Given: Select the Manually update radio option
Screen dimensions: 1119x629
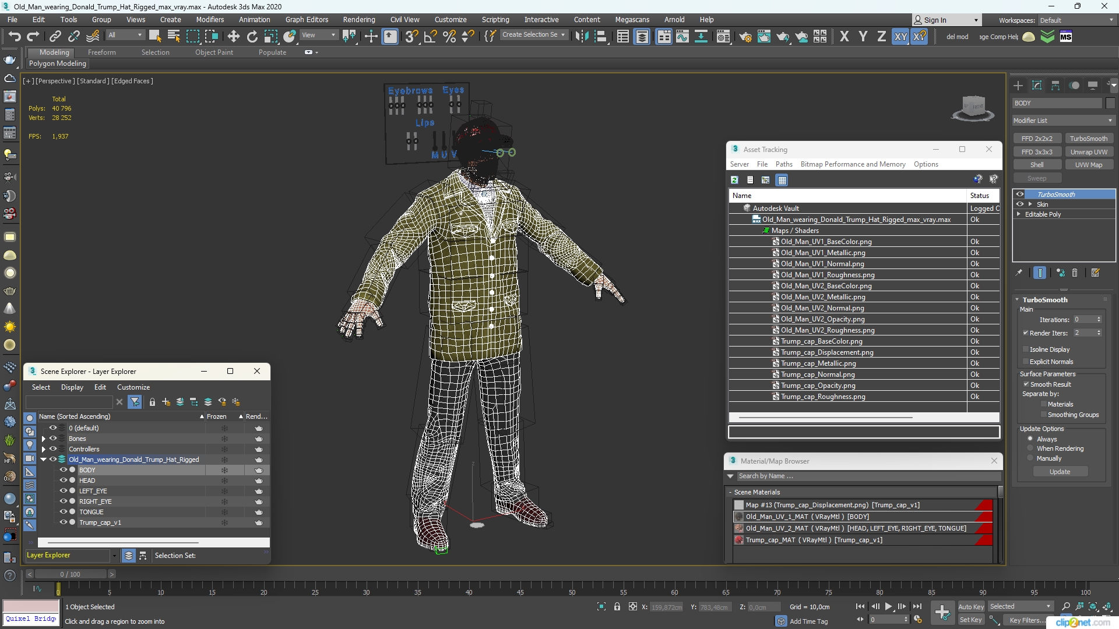Looking at the screenshot, I should point(1030,458).
